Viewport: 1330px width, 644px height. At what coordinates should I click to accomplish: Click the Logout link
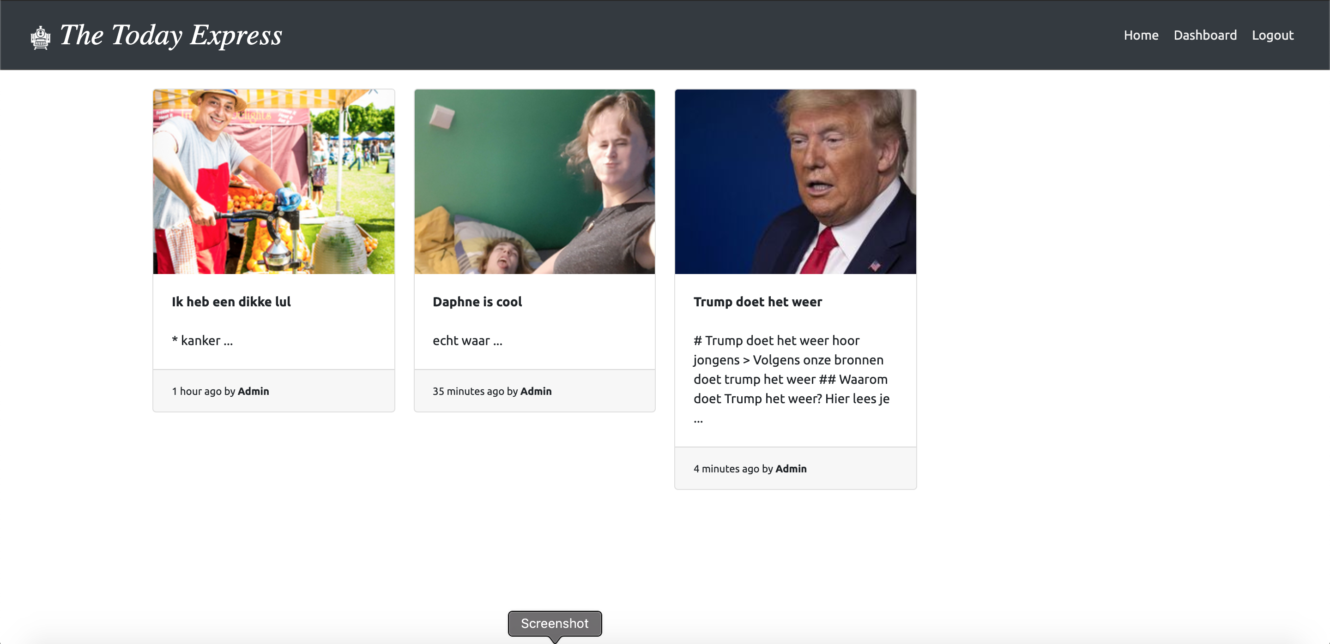(1272, 35)
